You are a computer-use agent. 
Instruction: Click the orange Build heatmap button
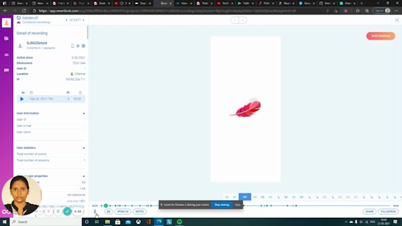(381, 36)
